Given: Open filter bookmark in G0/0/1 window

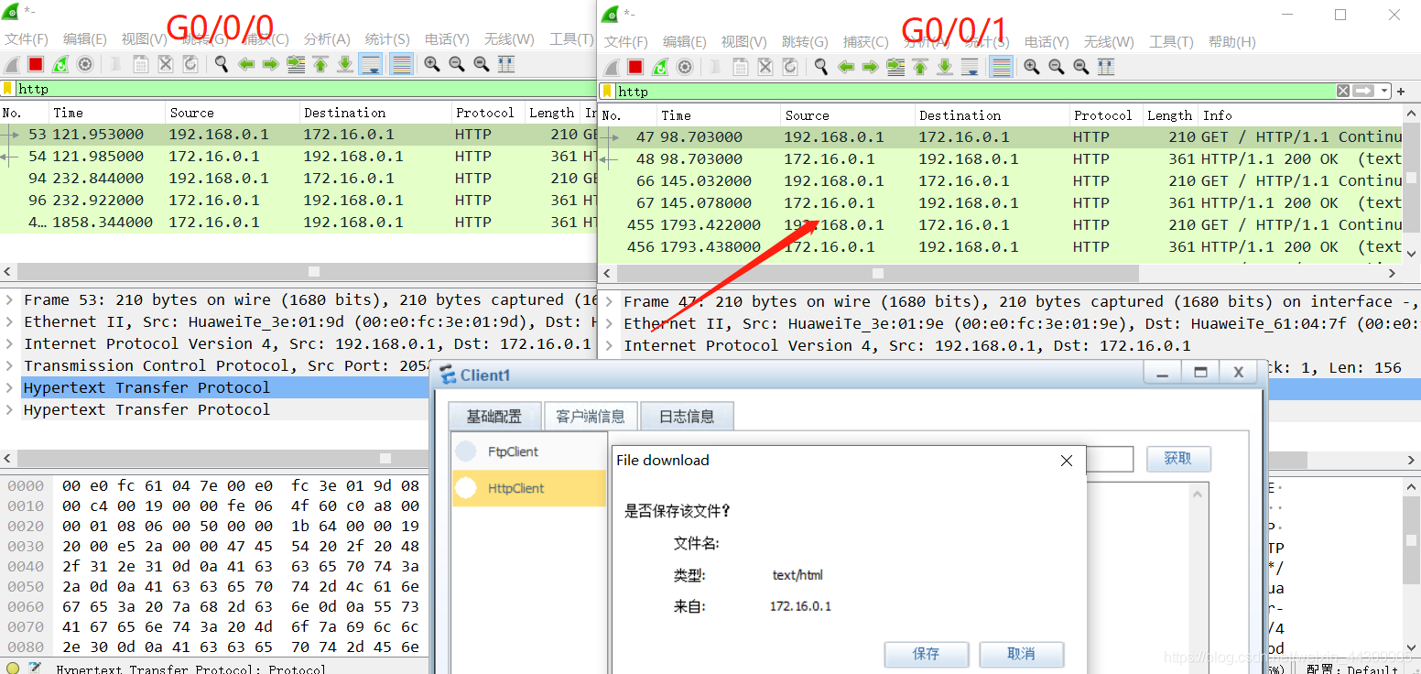Looking at the screenshot, I should point(608,91).
